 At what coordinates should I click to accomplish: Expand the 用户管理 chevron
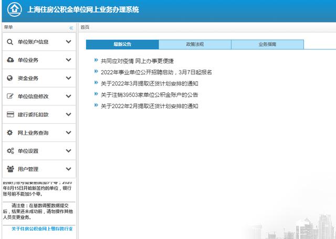click(68, 169)
